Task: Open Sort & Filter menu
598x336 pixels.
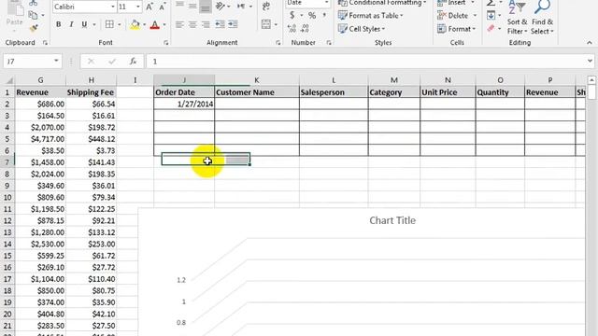Action: 517,18
